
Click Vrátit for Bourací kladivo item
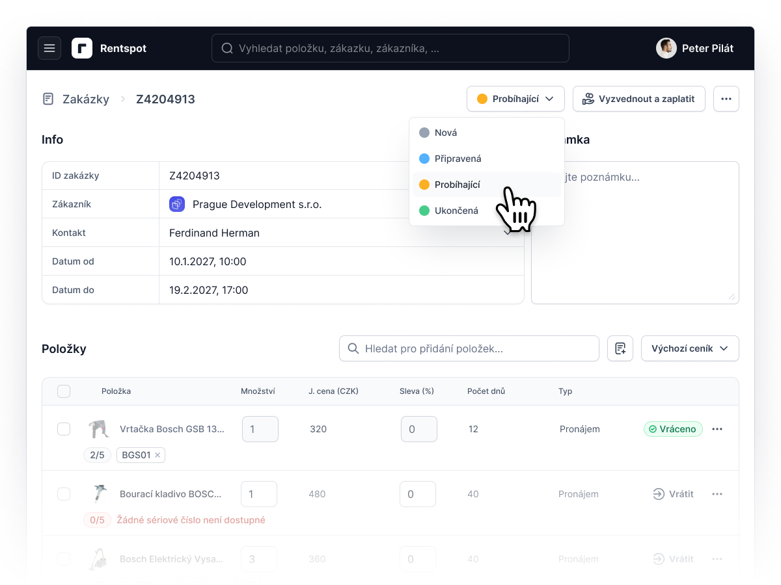point(673,494)
